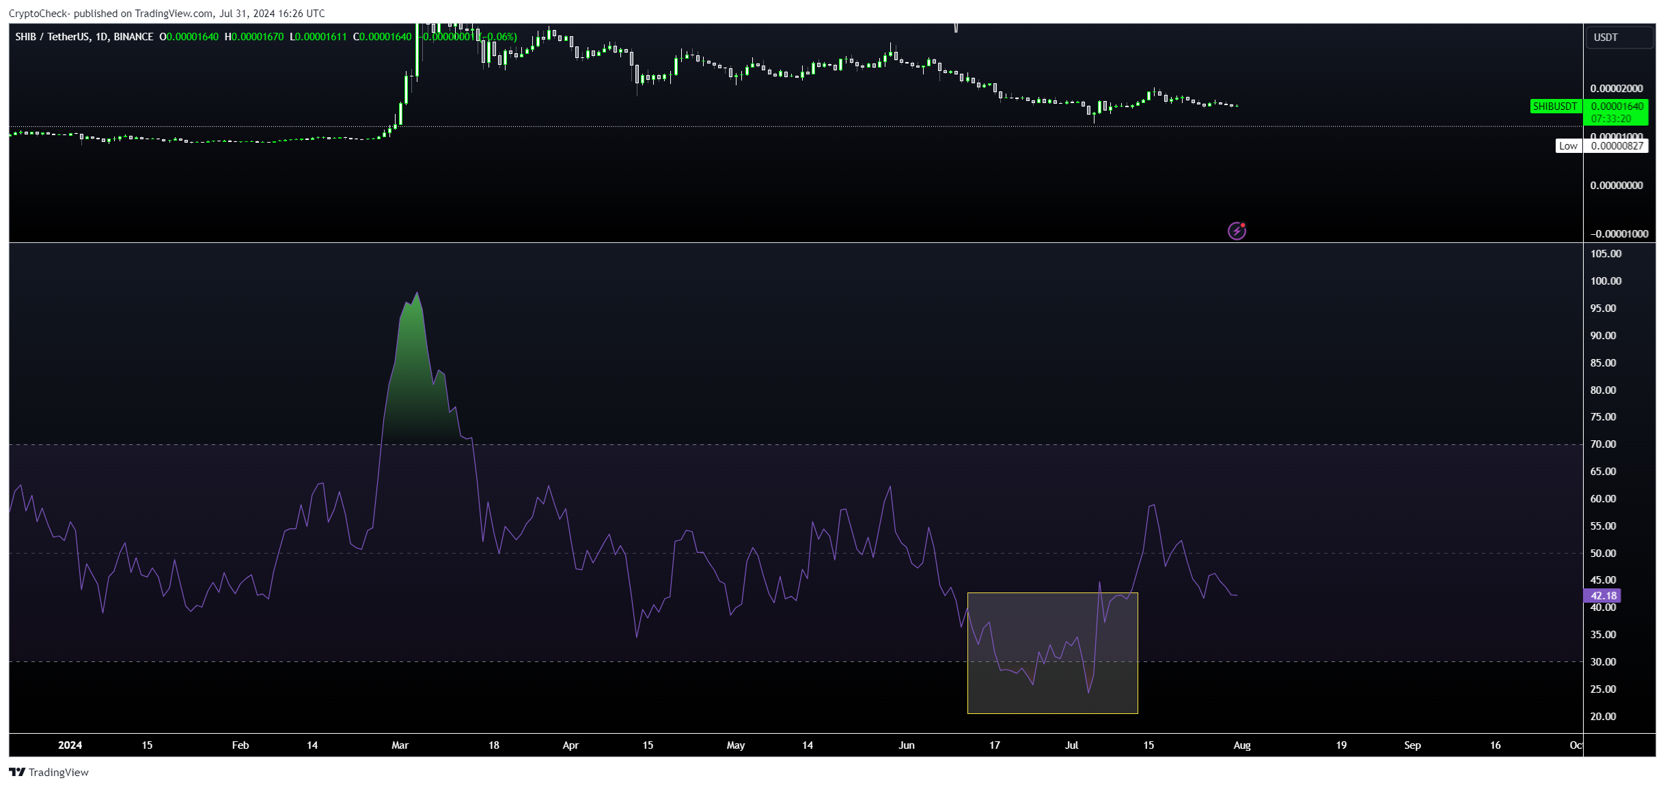Click the 100.00 level on RSI axis
The width and height of the screenshot is (1665, 787).
coord(1606,281)
